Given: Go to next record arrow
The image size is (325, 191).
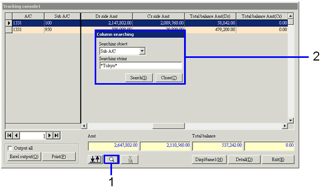Looking at the screenshot, I should point(49,136).
